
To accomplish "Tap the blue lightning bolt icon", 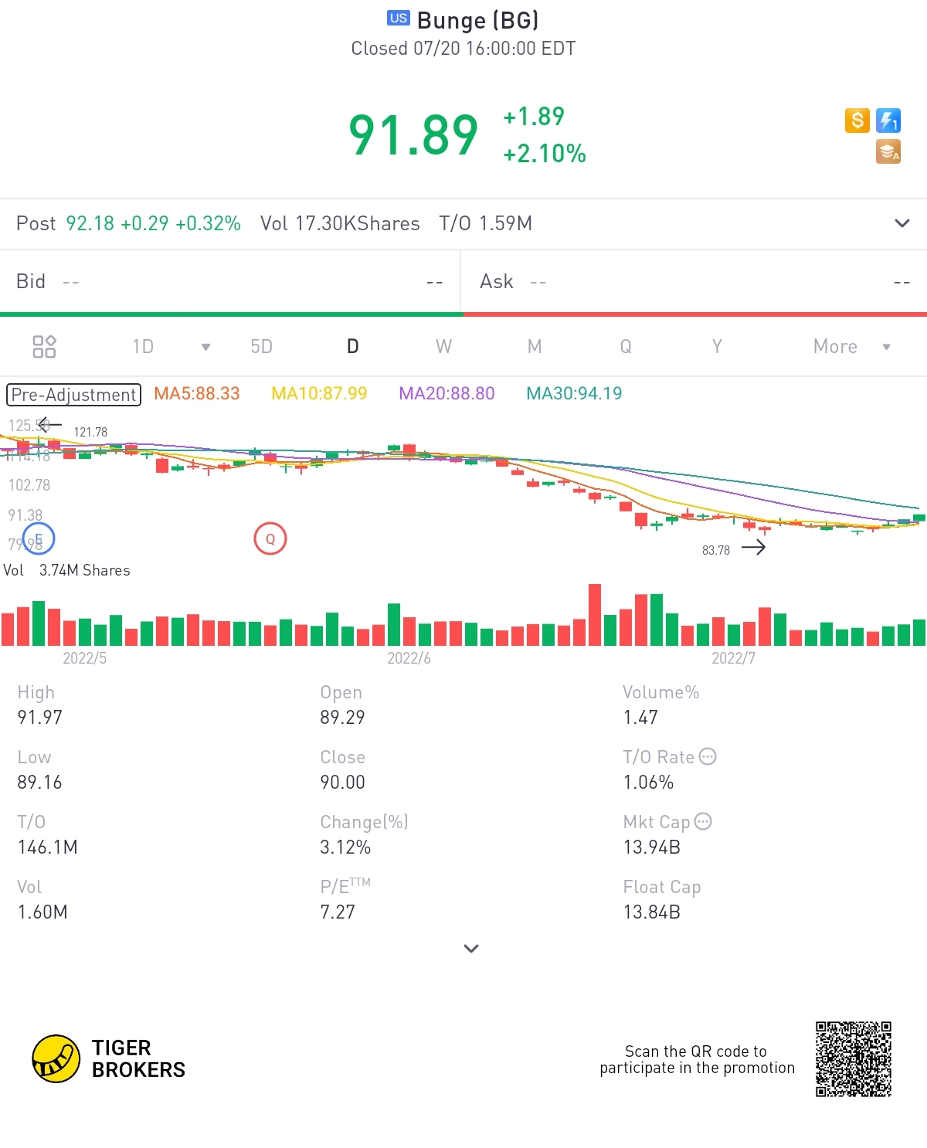I will [888, 121].
